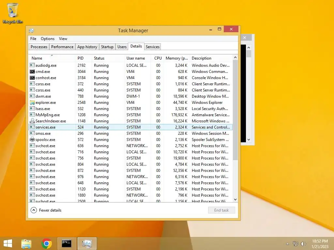
Task: Click the End task button
Action: [221, 210]
